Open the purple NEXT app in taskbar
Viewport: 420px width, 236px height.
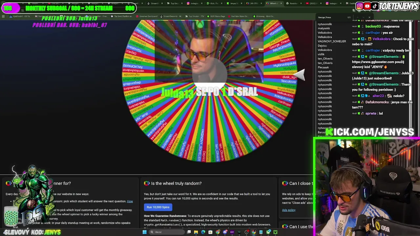click(232, 232)
